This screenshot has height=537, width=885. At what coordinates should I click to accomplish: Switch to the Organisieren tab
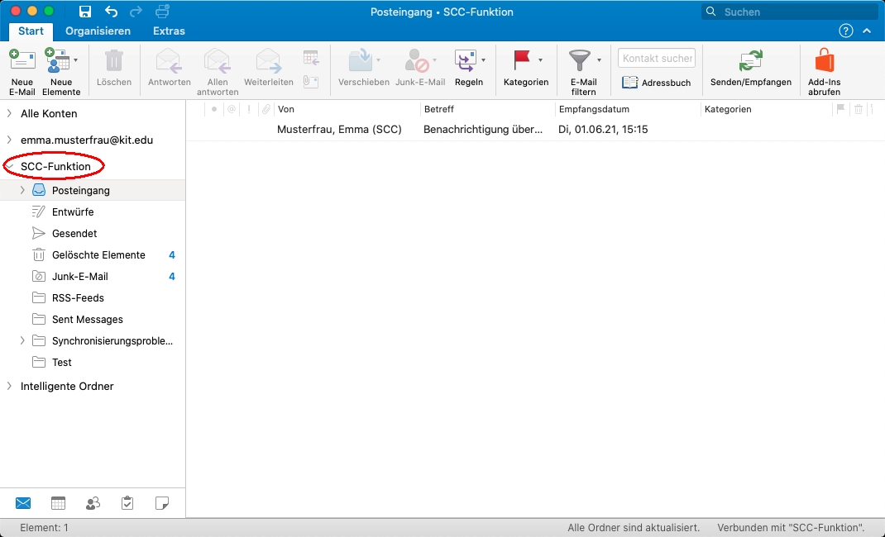point(98,31)
